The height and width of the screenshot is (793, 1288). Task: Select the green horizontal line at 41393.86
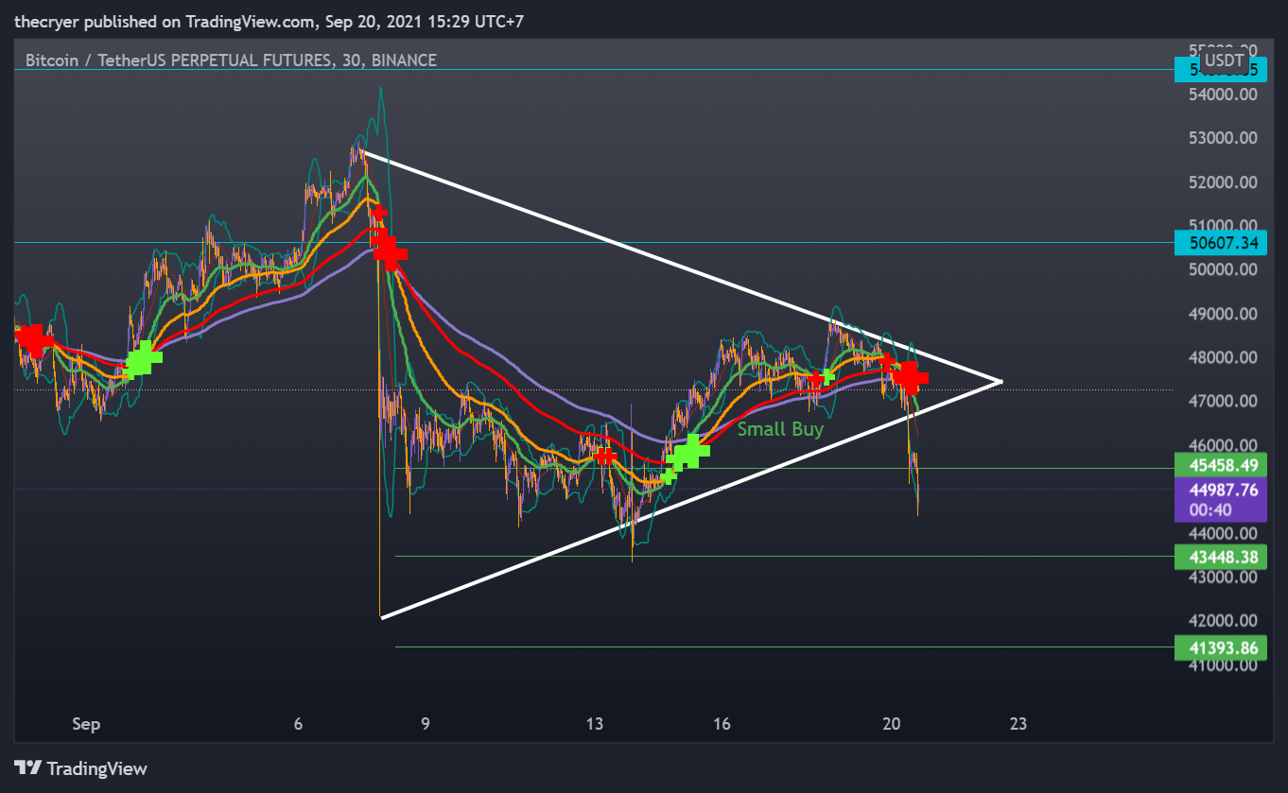783,647
